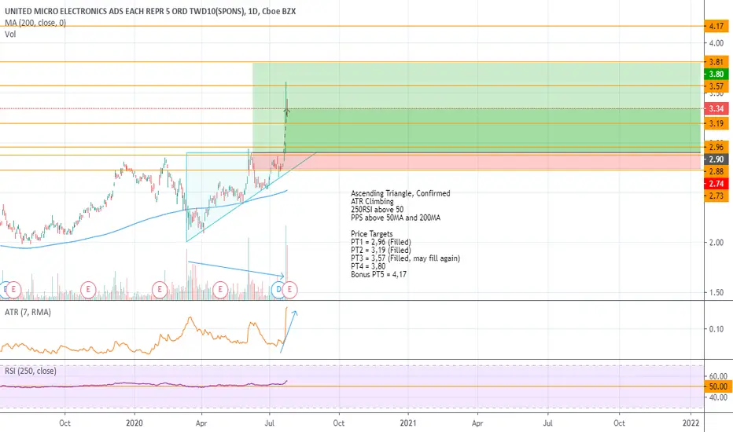This screenshot has height=432, width=733.
Task: Click the dividend D marker near July 2020
Action: [x=278, y=290]
